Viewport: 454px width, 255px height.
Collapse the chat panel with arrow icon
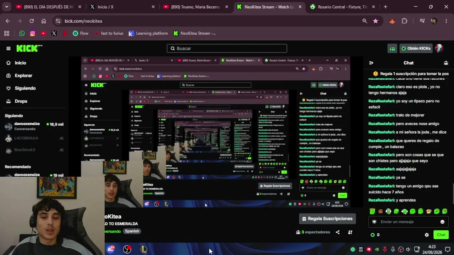pos(371,63)
